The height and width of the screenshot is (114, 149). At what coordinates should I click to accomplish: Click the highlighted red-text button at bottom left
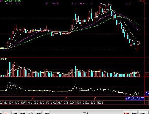point(7,113)
